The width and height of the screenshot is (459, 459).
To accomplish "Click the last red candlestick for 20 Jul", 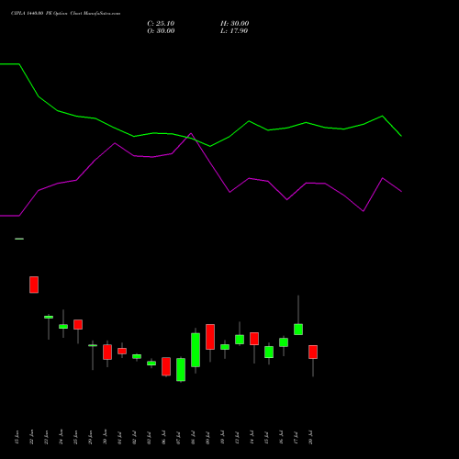I will 313,352.
